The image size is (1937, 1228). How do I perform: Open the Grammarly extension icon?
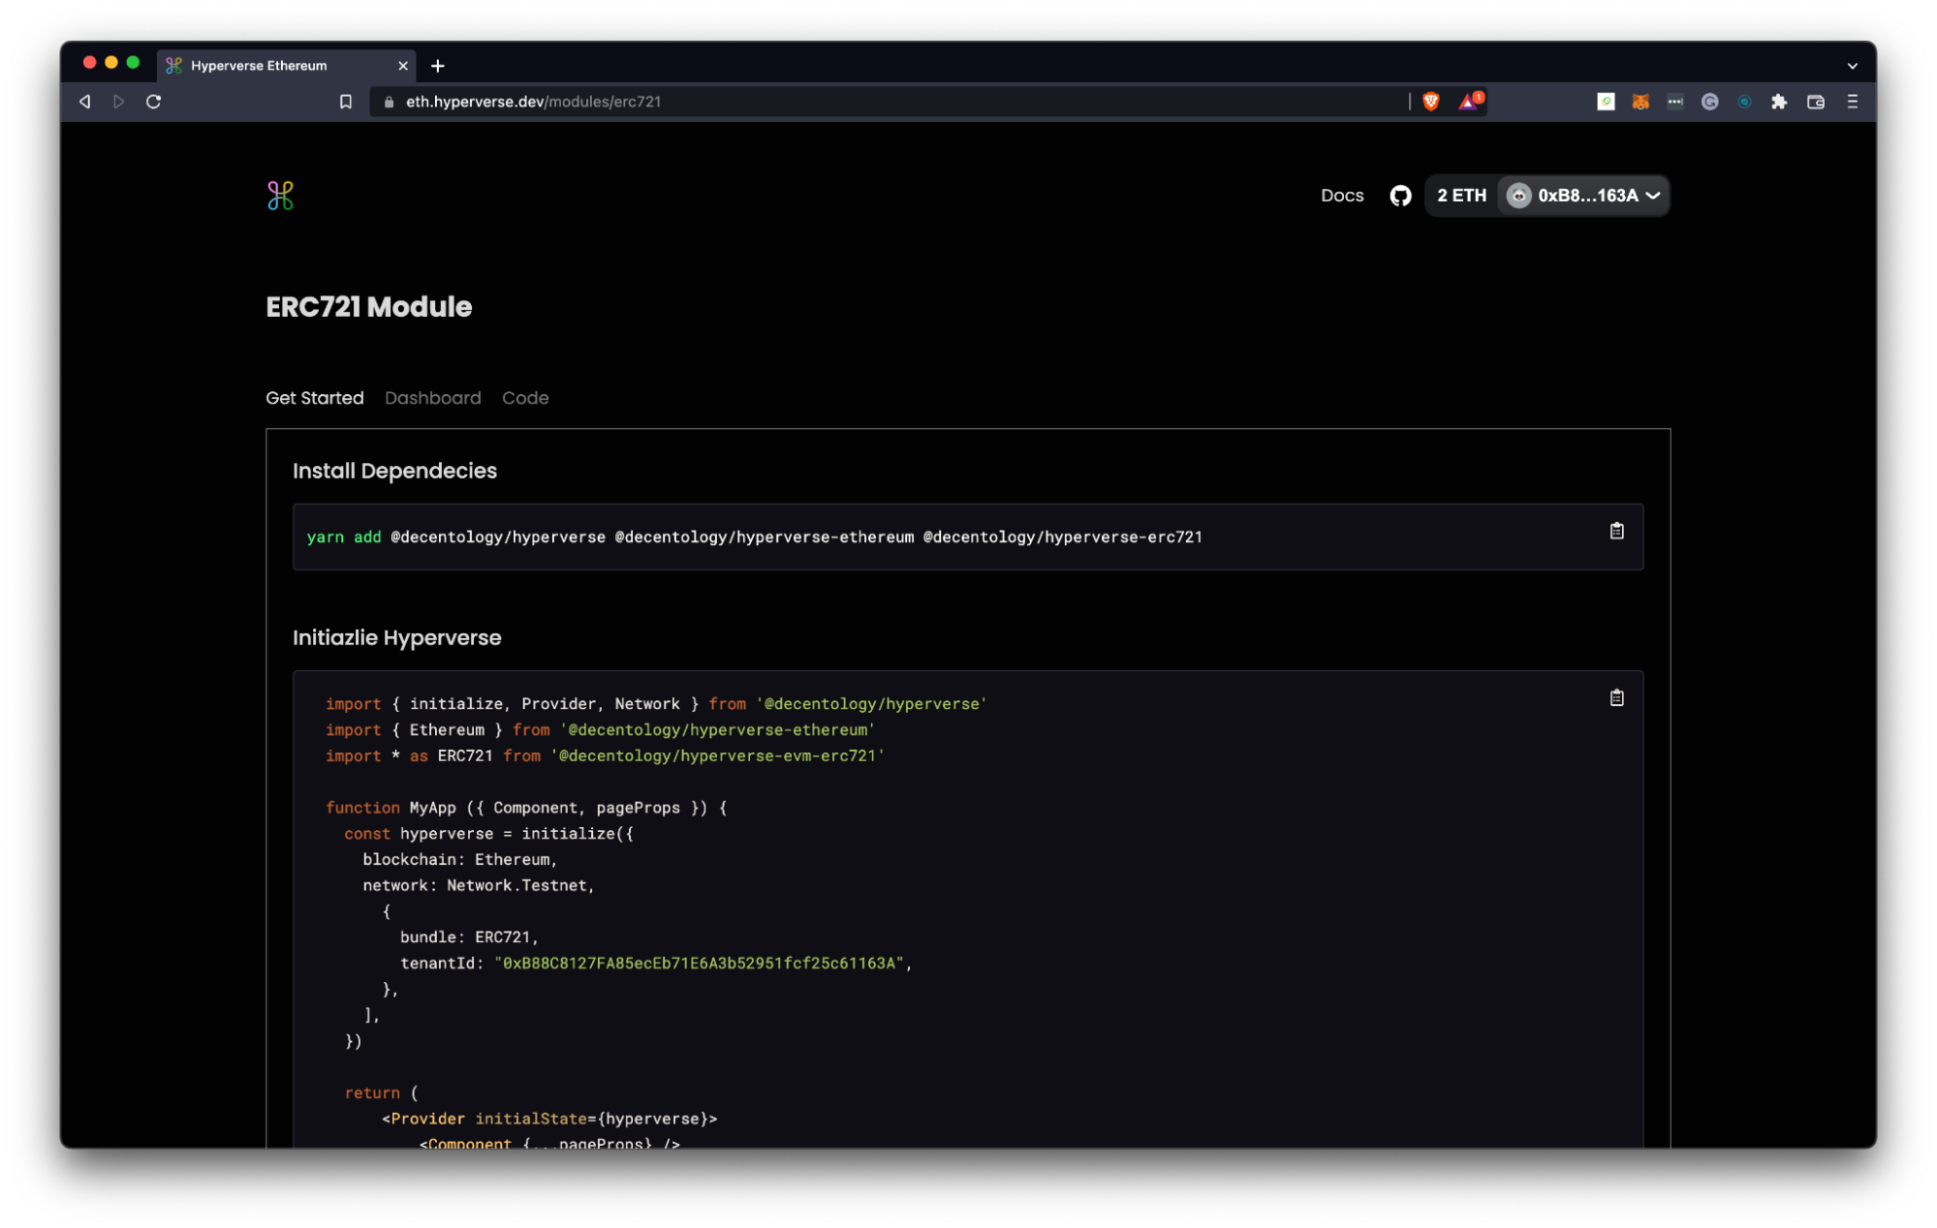pos(1709,101)
